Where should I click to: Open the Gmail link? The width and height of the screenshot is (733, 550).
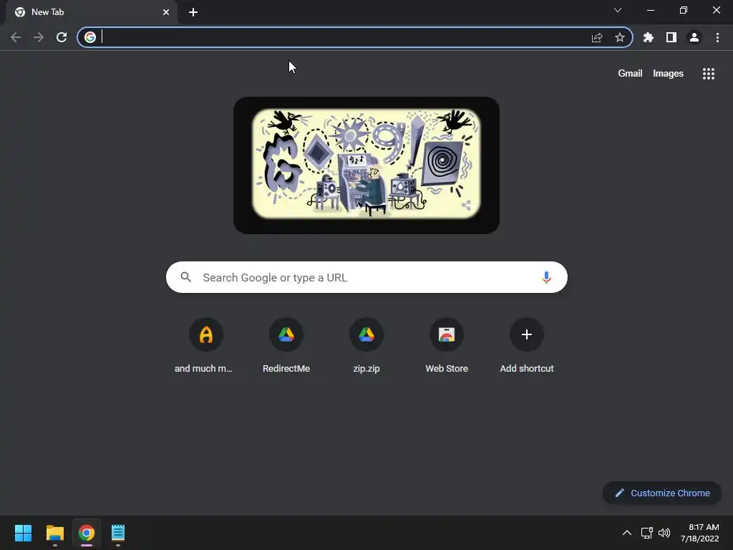click(630, 74)
